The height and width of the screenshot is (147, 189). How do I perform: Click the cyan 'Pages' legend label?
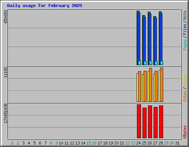[185, 45]
